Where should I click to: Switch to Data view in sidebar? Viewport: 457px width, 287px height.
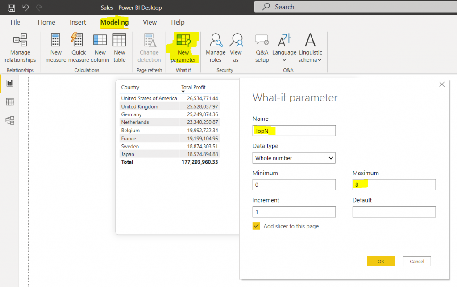point(10,101)
